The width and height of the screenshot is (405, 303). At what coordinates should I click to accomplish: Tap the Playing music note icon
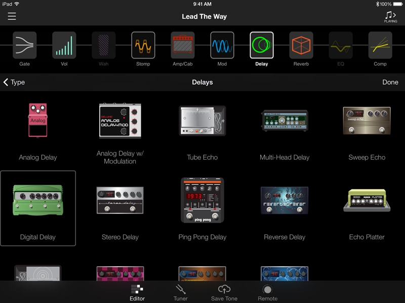click(390, 17)
